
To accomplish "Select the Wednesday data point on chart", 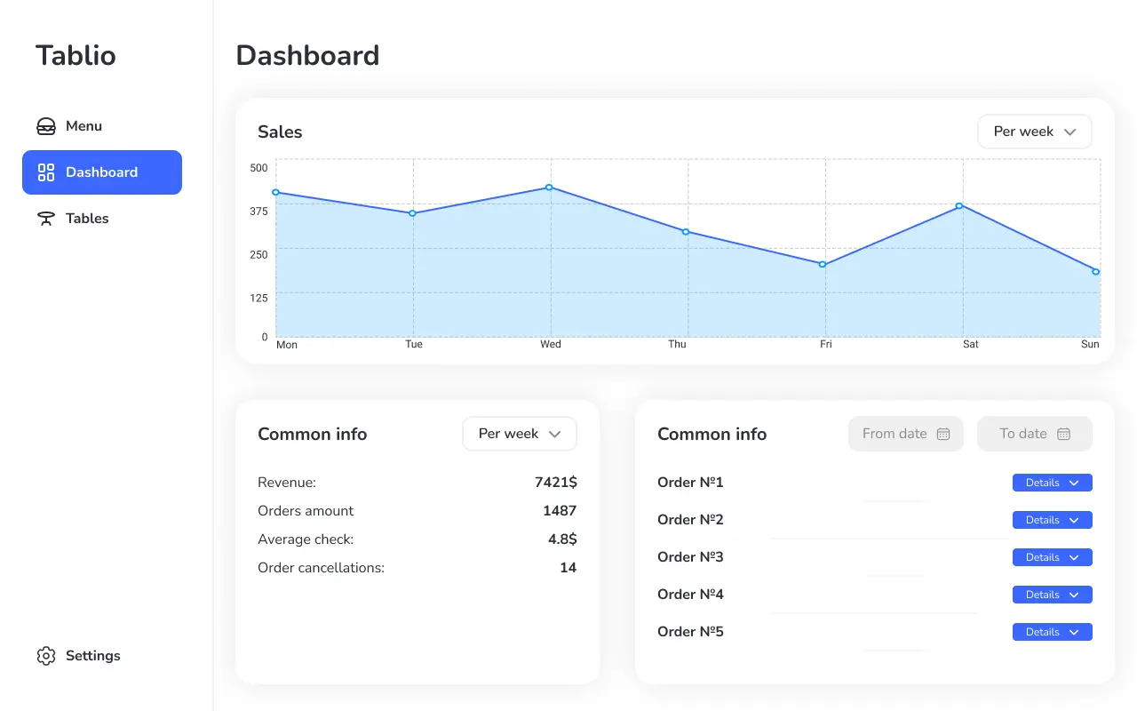I will tap(549, 188).
